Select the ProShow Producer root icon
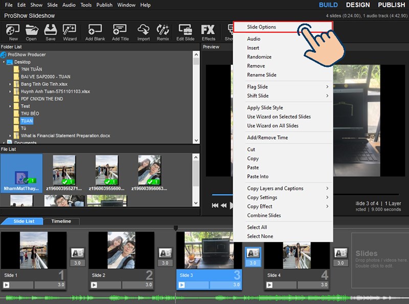 pyautogui.click(x=4, y=55)
